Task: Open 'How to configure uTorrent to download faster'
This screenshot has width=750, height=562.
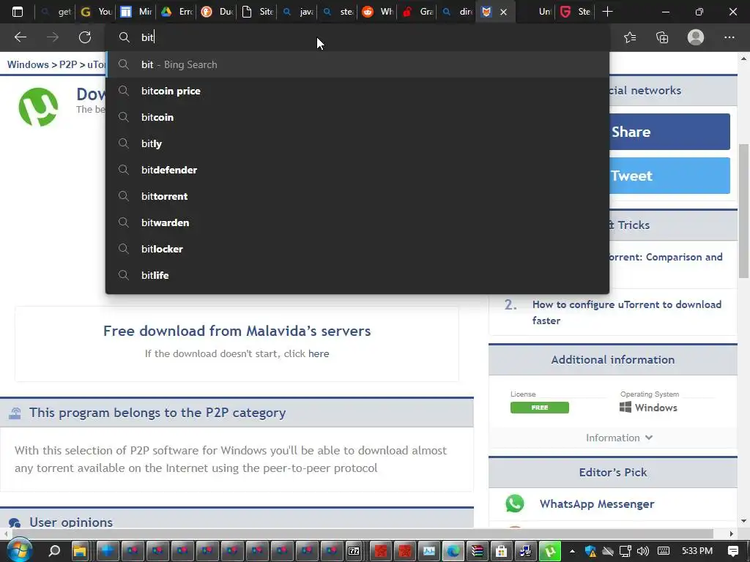Action: coord(627,312)
